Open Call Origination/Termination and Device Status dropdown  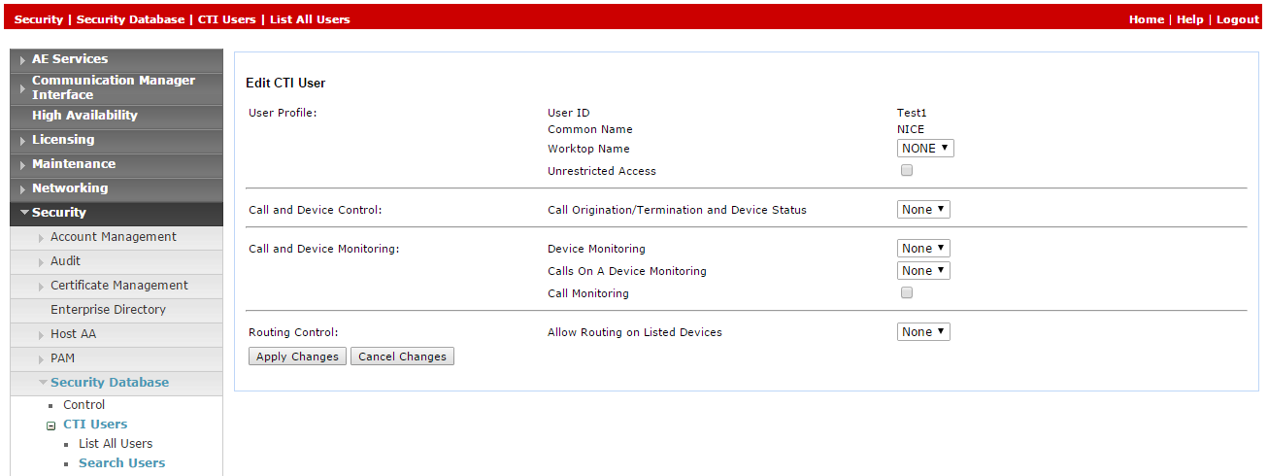[x=923, y=210]
